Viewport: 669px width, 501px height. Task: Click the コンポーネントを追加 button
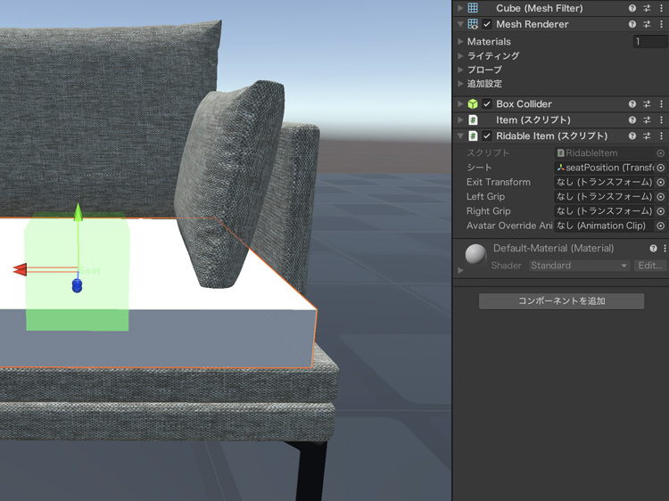(x=561, y=301)
